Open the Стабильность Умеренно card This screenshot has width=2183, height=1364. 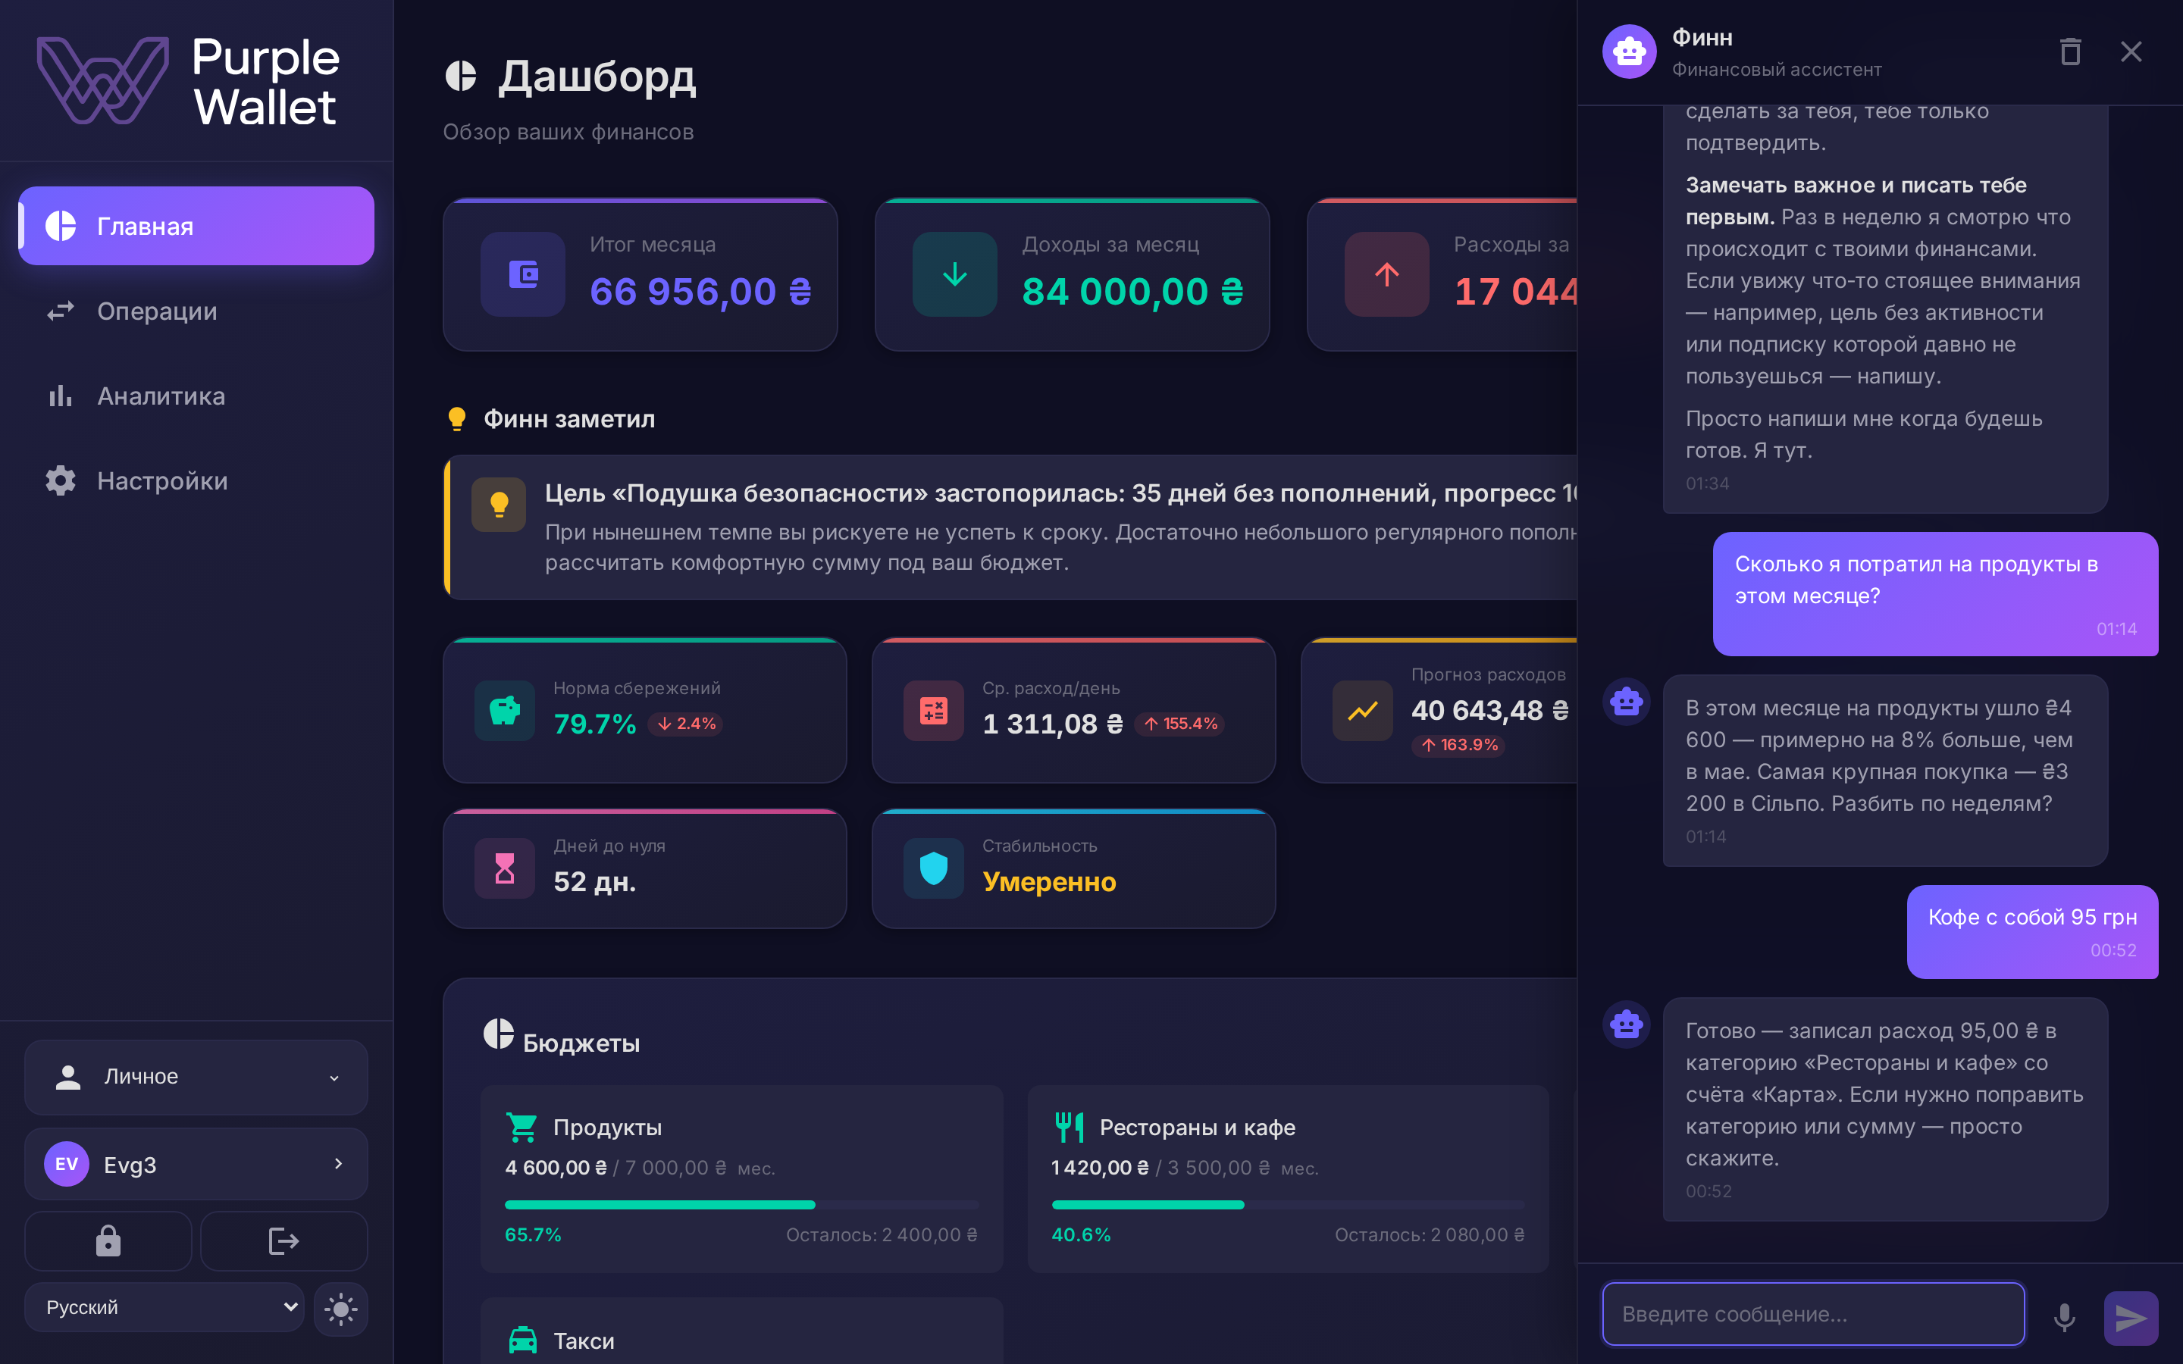point(1073,868)
